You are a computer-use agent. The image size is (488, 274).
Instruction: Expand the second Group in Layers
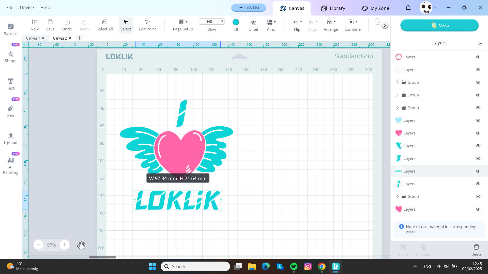pyautogui.click(x=398, y=95)
